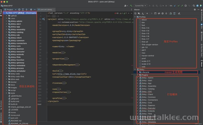
Task: Toggle Maven offline mode
Action: coord(159,13)
